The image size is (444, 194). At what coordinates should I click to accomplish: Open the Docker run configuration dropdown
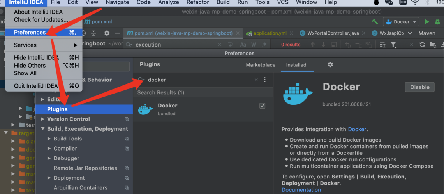point(401,22)
